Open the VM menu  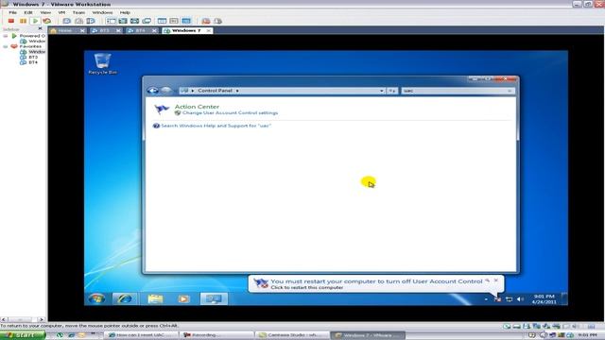pyautogui.click(x=61, y=12)
